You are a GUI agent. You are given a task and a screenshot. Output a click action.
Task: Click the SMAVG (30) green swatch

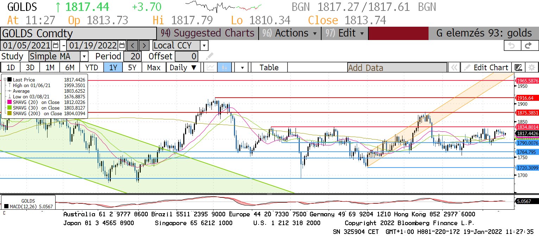(x=9, y=108)
